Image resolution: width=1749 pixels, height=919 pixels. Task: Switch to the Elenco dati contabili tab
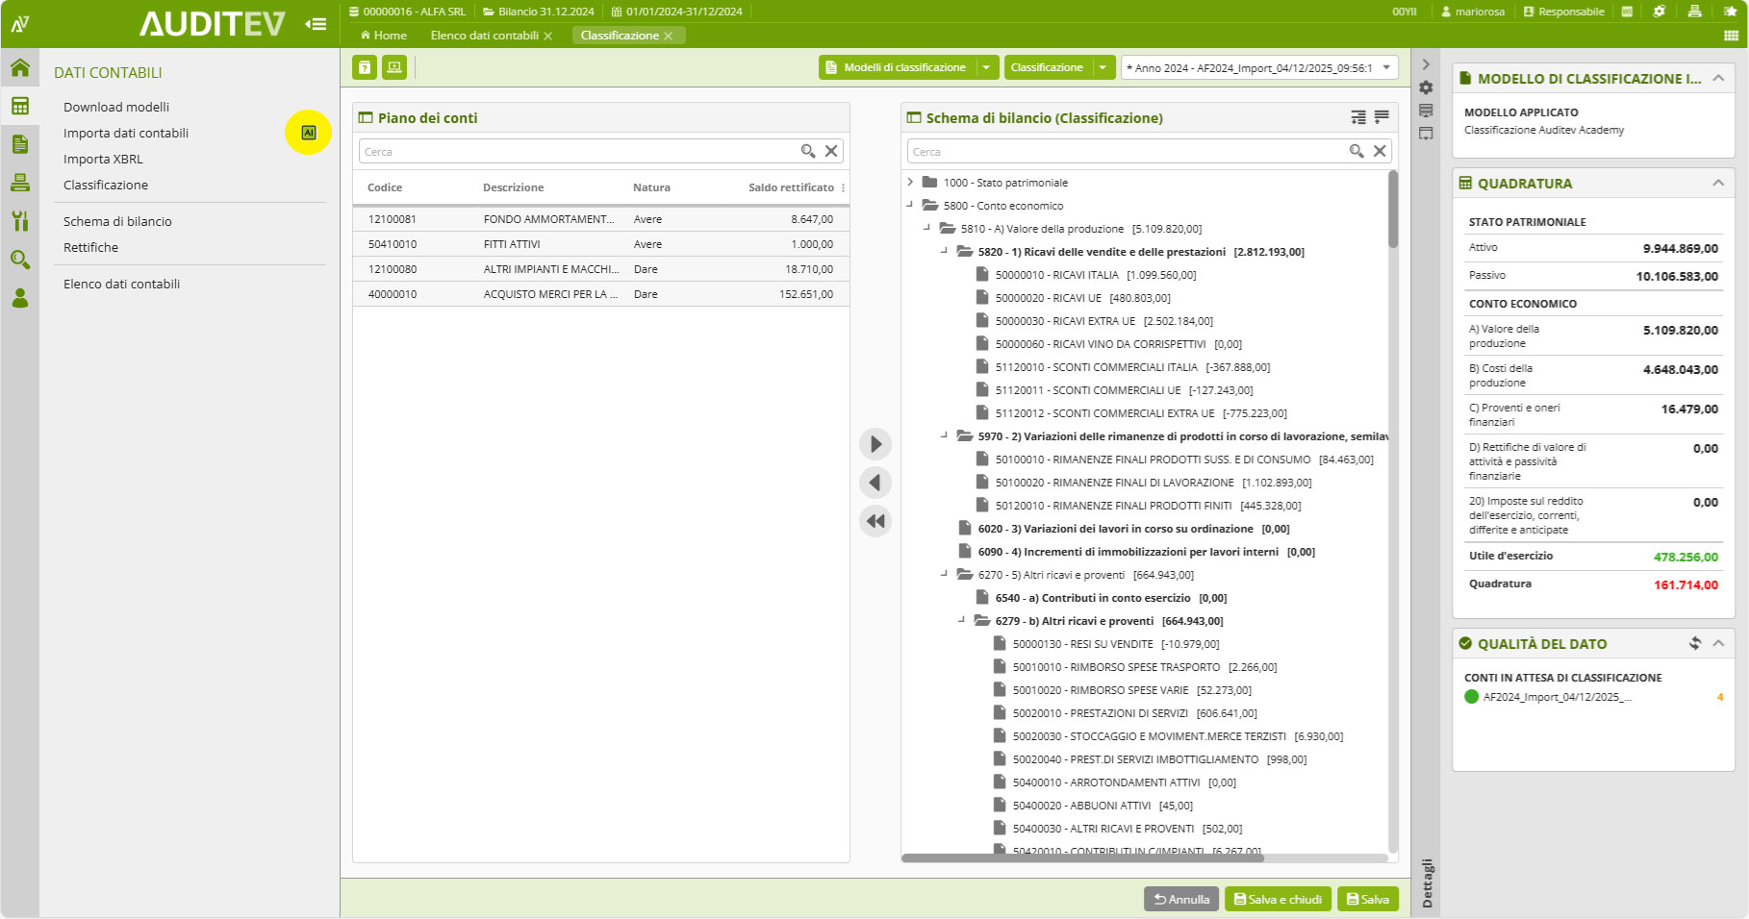coord(484,36)
